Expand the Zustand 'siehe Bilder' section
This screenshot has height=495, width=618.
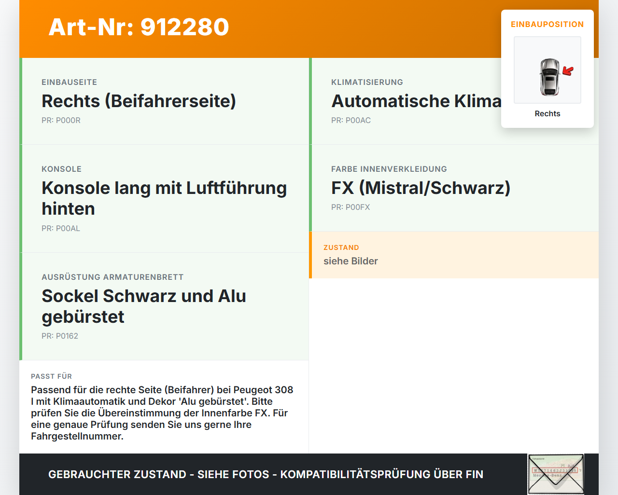tap(454, 255)
